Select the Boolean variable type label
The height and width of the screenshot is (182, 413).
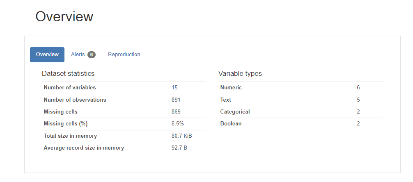(231, 124)
